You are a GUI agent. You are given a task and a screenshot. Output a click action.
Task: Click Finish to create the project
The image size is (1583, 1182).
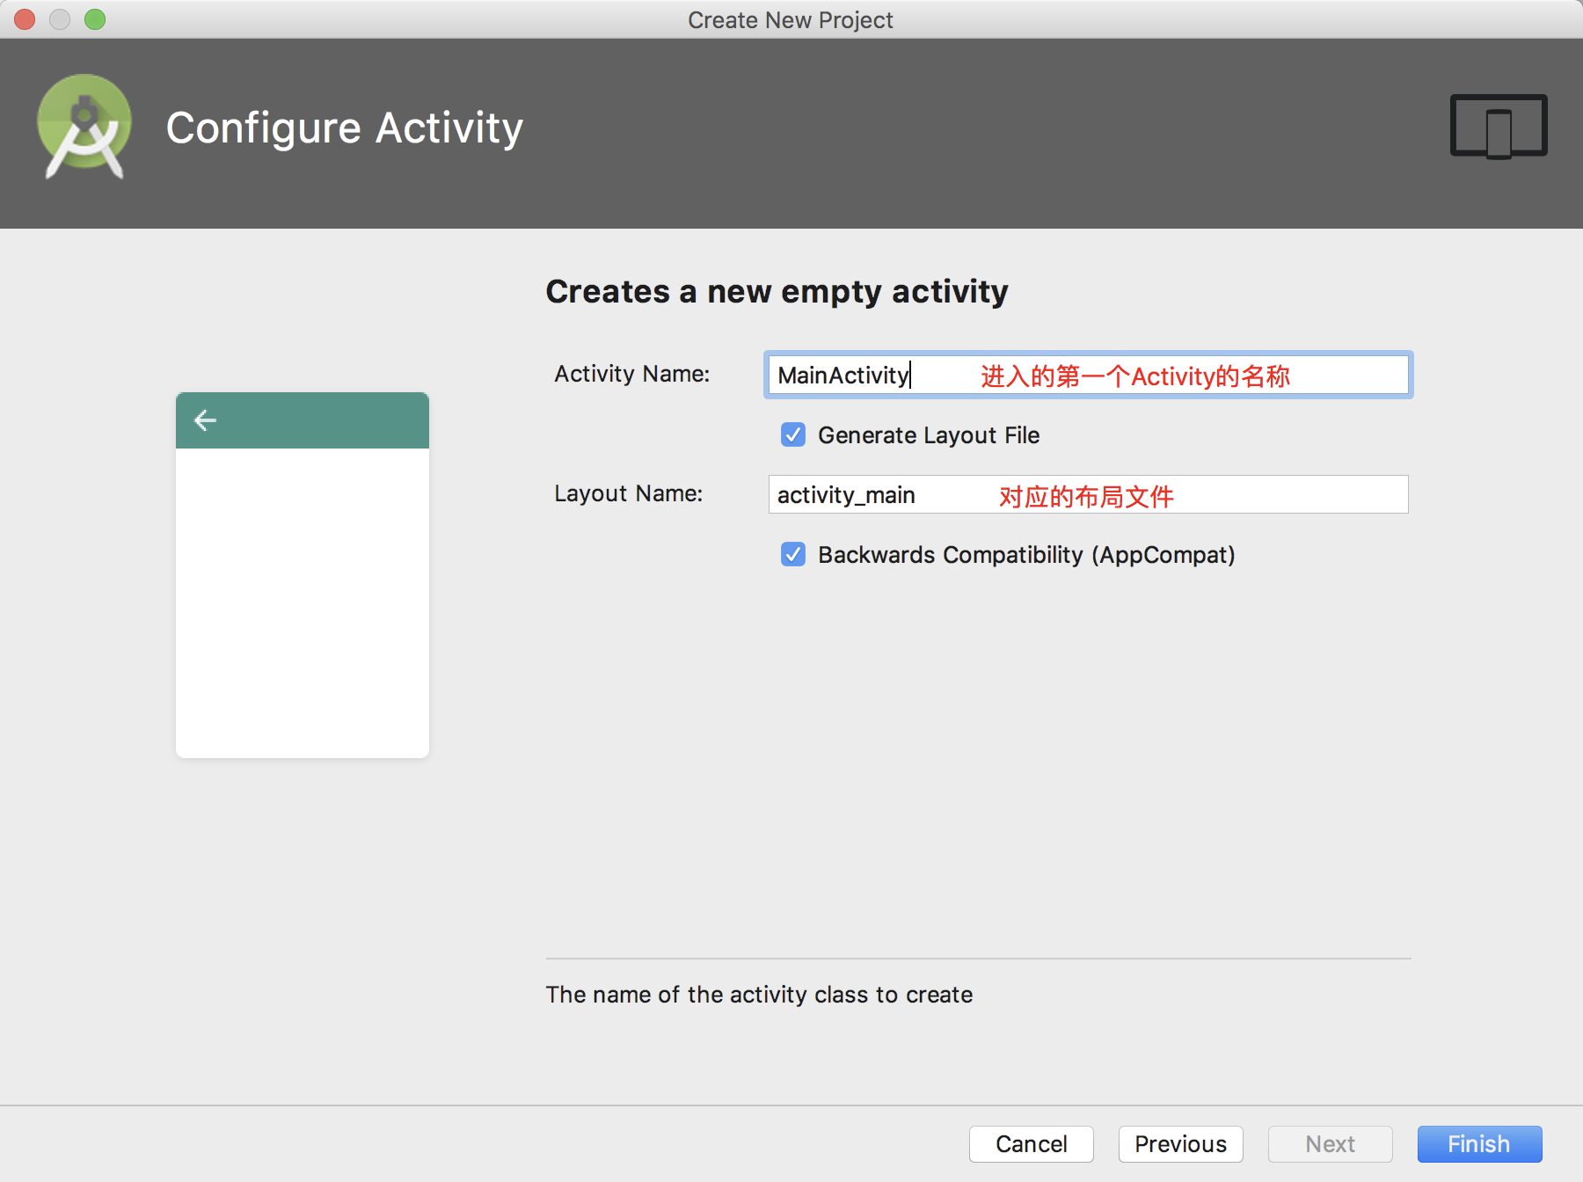click(1480, 1144)
